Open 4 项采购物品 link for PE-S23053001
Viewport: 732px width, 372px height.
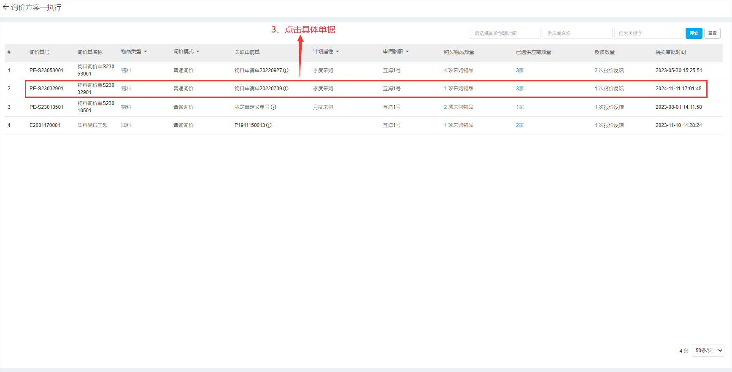(x=458, y=70)
